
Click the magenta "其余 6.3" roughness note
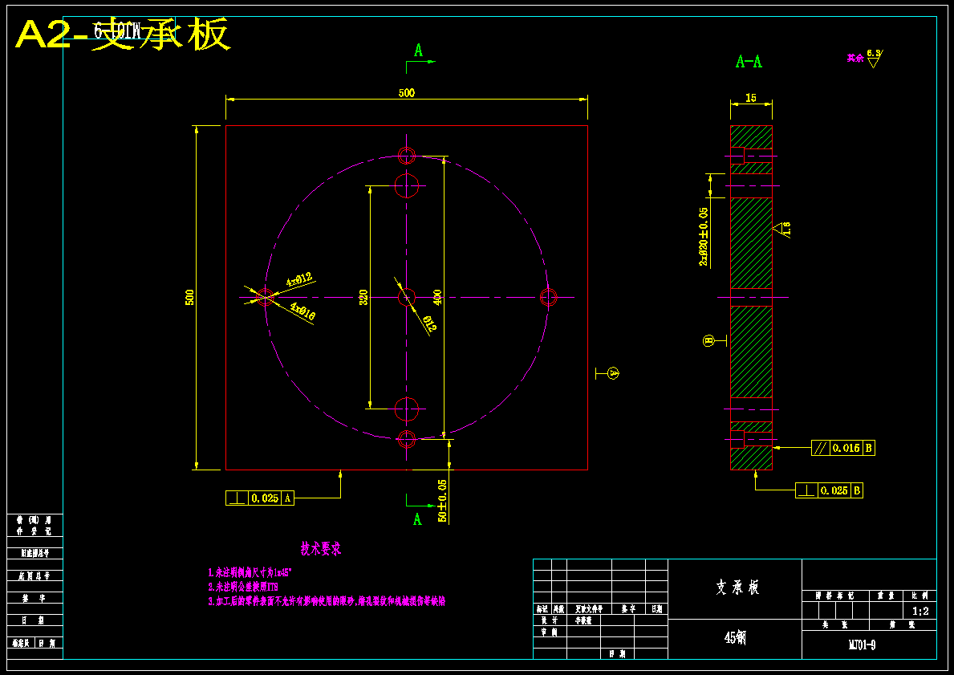(865, 58)
